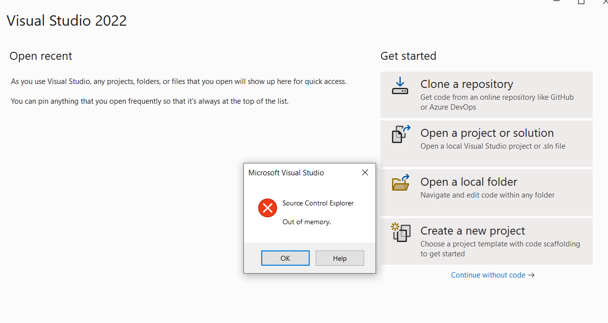Choose Clone a repository option
The width and height of the screenshot is (608, 323).
[x=486, y=95]
